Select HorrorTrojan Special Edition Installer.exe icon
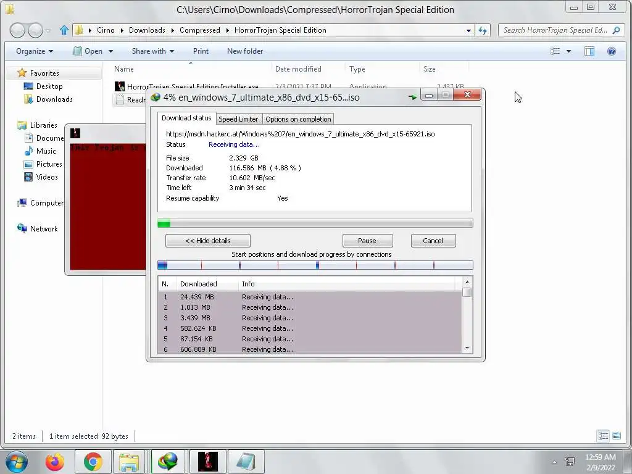632x474 pixels. 119,86
